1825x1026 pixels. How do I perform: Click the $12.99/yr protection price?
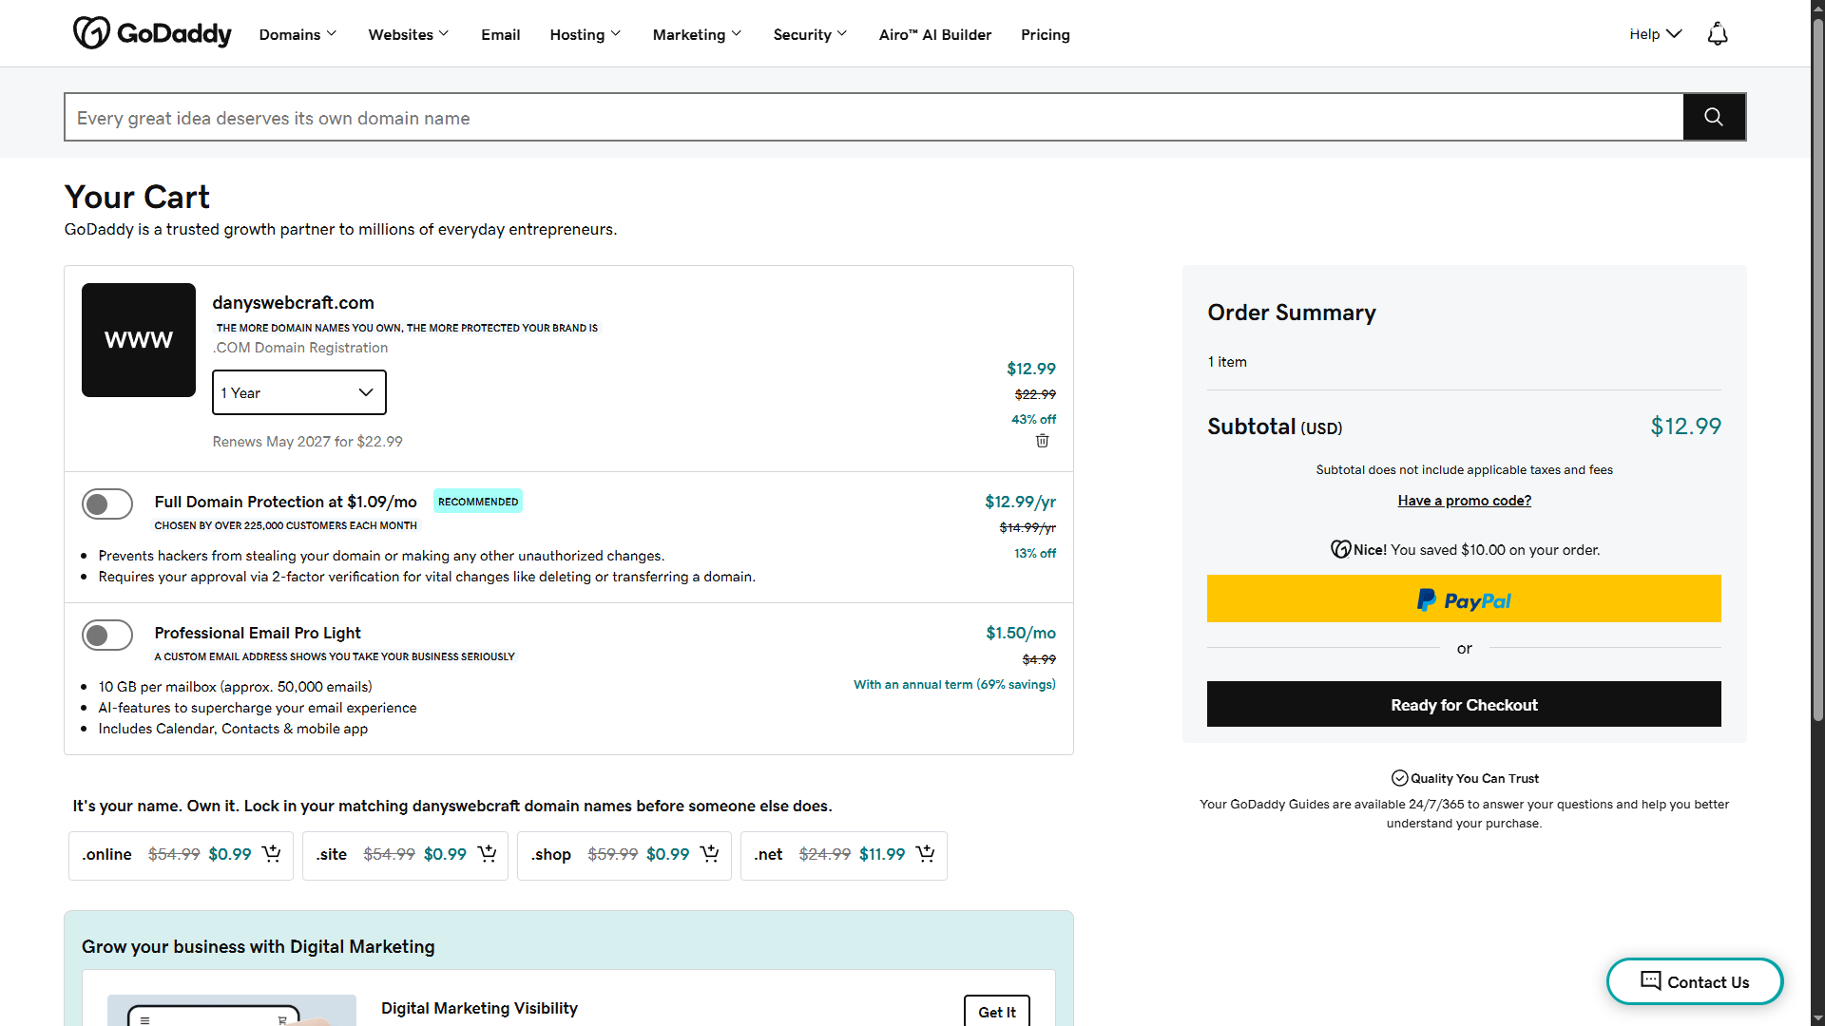pos(1020,502)
